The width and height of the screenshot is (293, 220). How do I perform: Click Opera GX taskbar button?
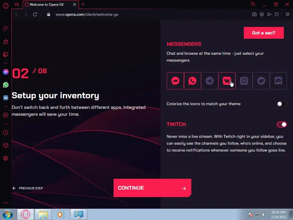click(25, 214)
